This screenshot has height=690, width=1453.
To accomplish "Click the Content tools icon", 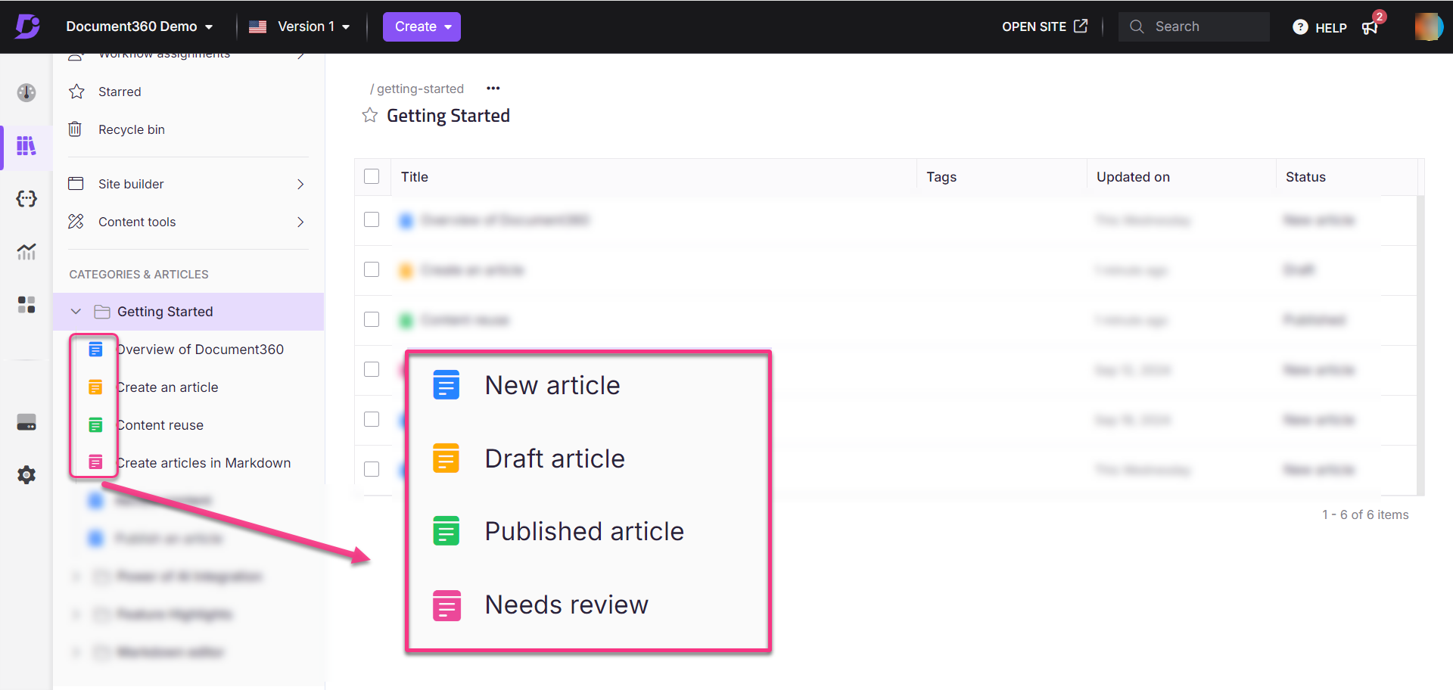I will pyautogui.click(x=76, y=221).
